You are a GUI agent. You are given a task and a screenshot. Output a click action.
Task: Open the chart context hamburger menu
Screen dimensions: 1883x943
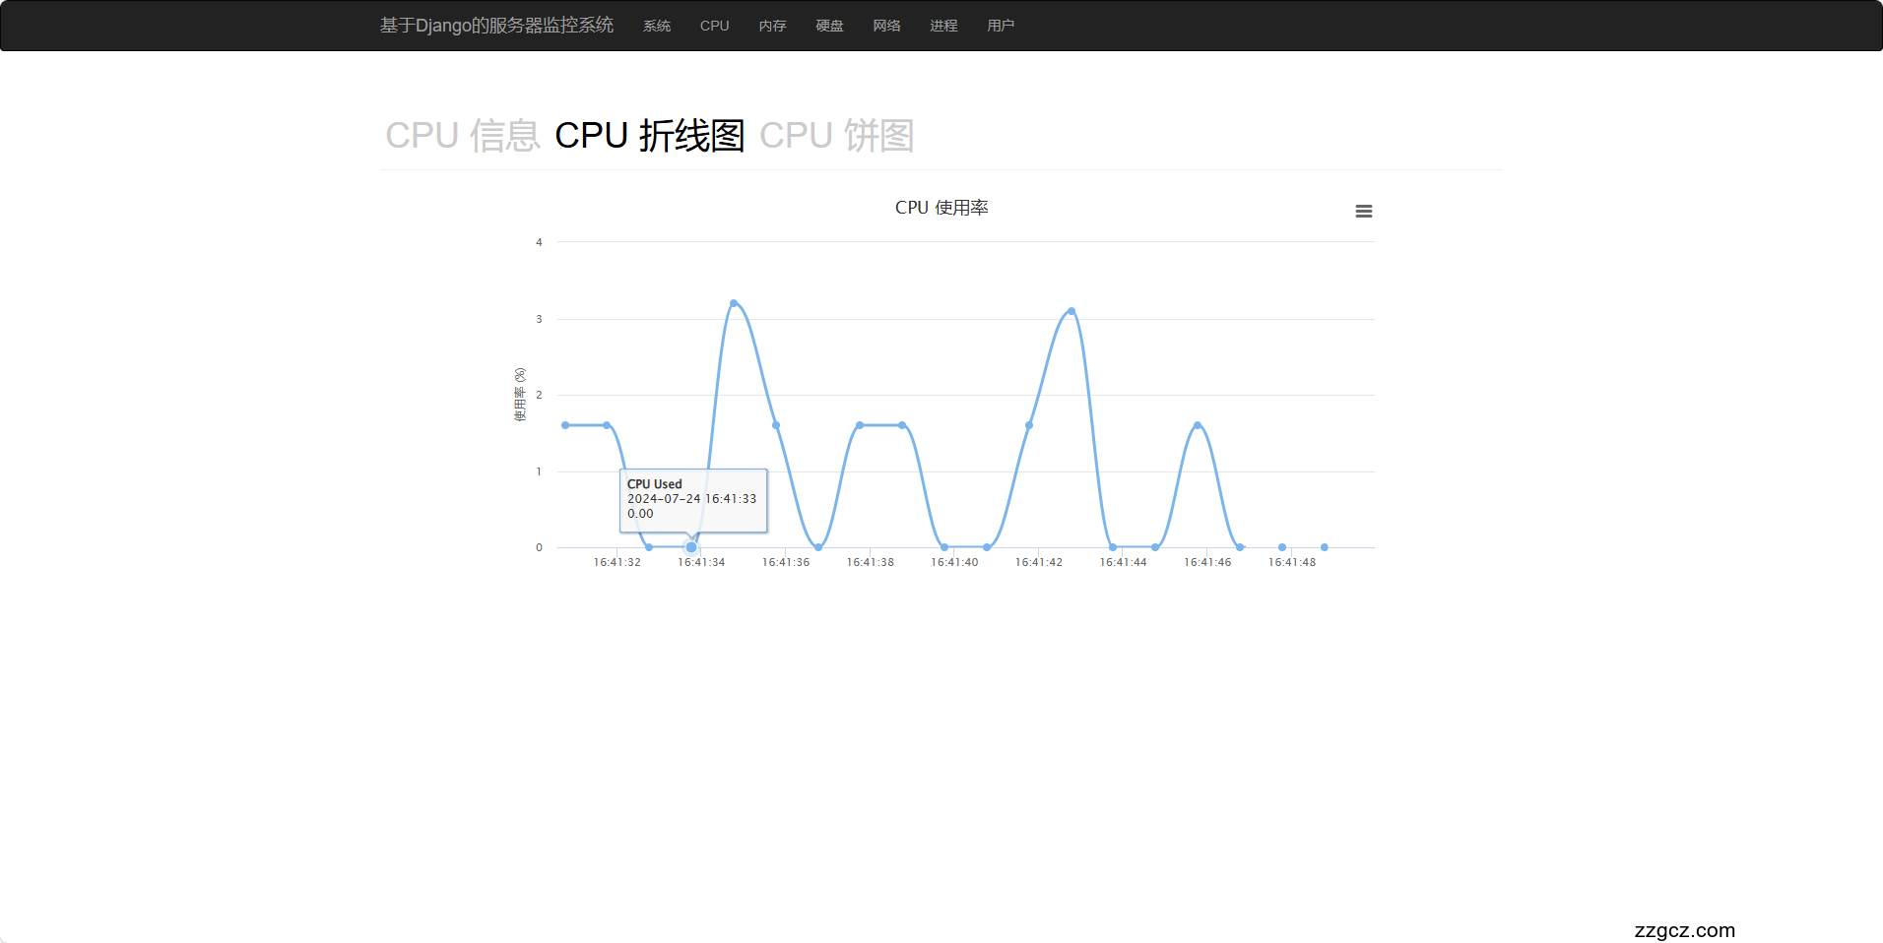pyautogui.click(x=1363, y=212)
